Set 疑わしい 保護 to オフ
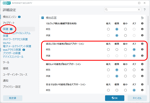Image resolution: width=150 pixels, height=103 pixels. pos(134,76)
